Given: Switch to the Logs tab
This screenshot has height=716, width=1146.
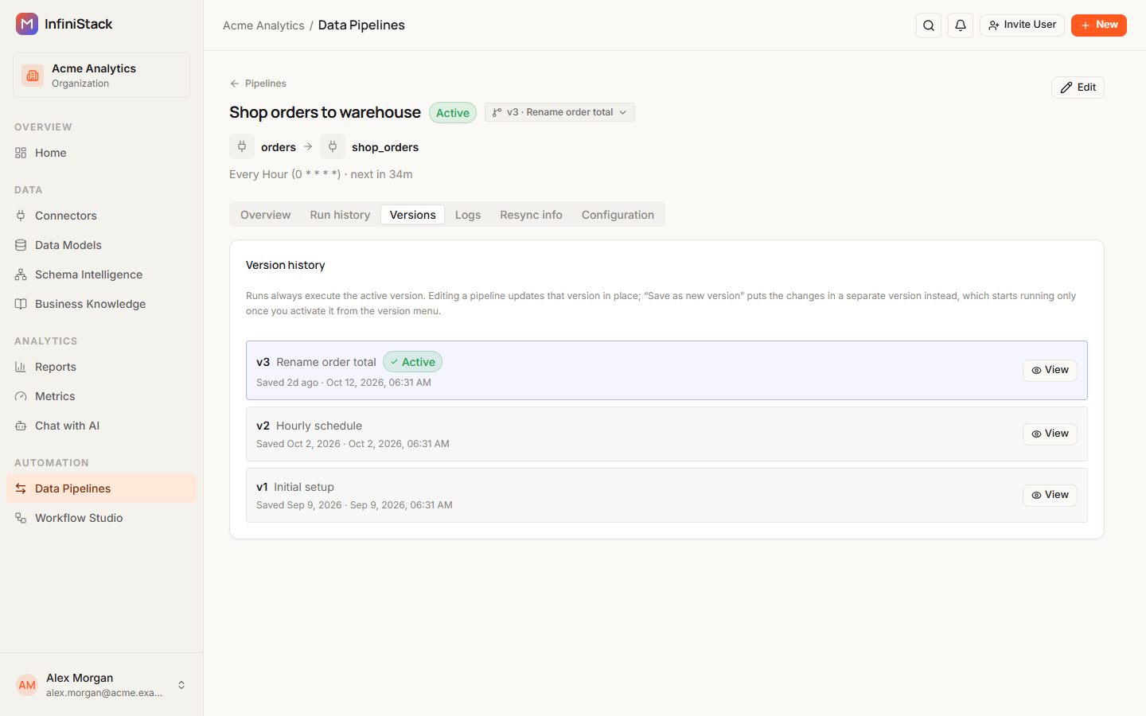Looking at the screenshot, I should [x=468, y=215].
